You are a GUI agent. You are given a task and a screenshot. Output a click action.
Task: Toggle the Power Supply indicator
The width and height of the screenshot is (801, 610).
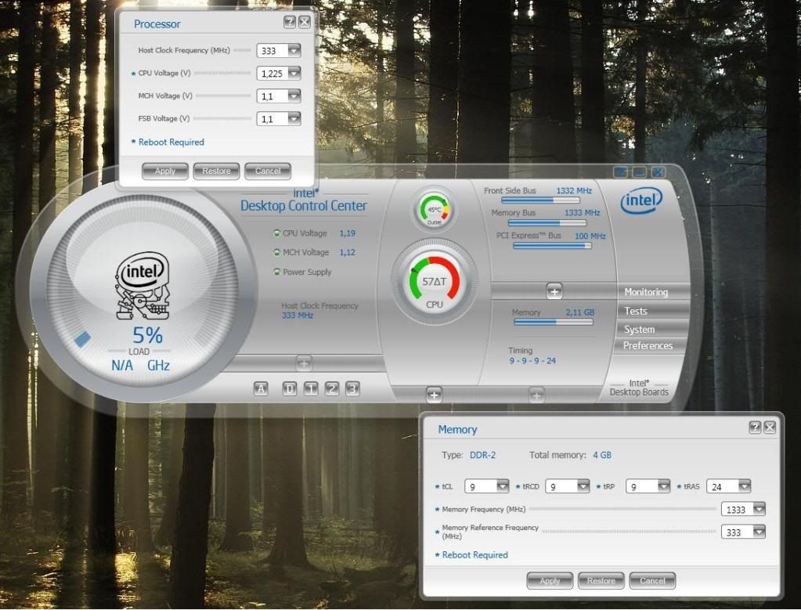click(276, 273)
